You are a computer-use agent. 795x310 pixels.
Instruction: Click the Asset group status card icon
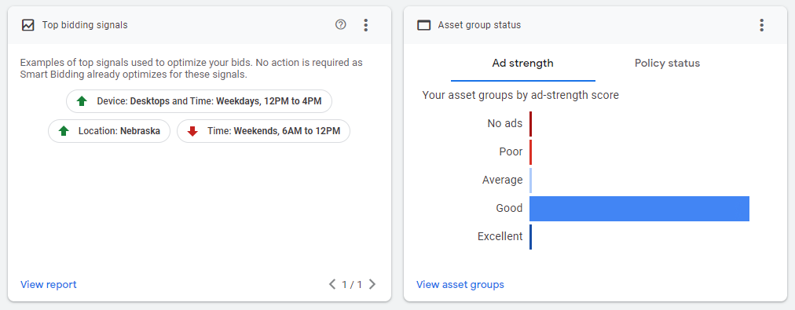(423, 25)
